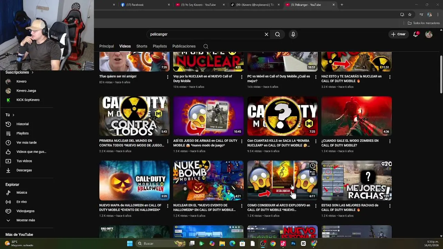Image resolution: width=443 pixels, height=249 pixels.
Task: Open CapCut from taskbar
Action: click(303, 243)
